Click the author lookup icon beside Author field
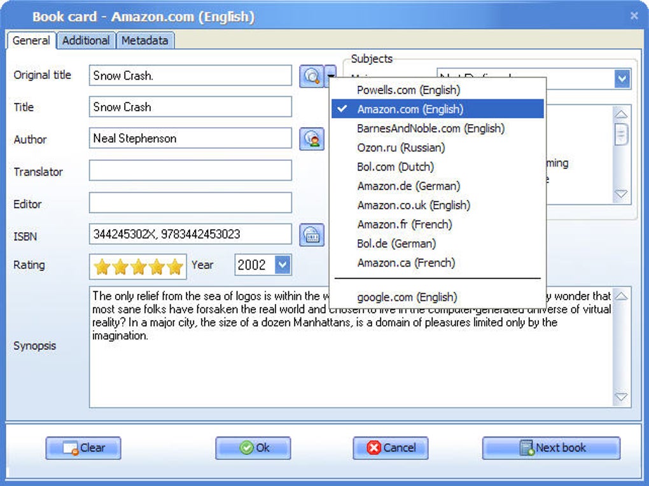The height and width of the screenshot is (486, 649). click(x=312, y=139)
